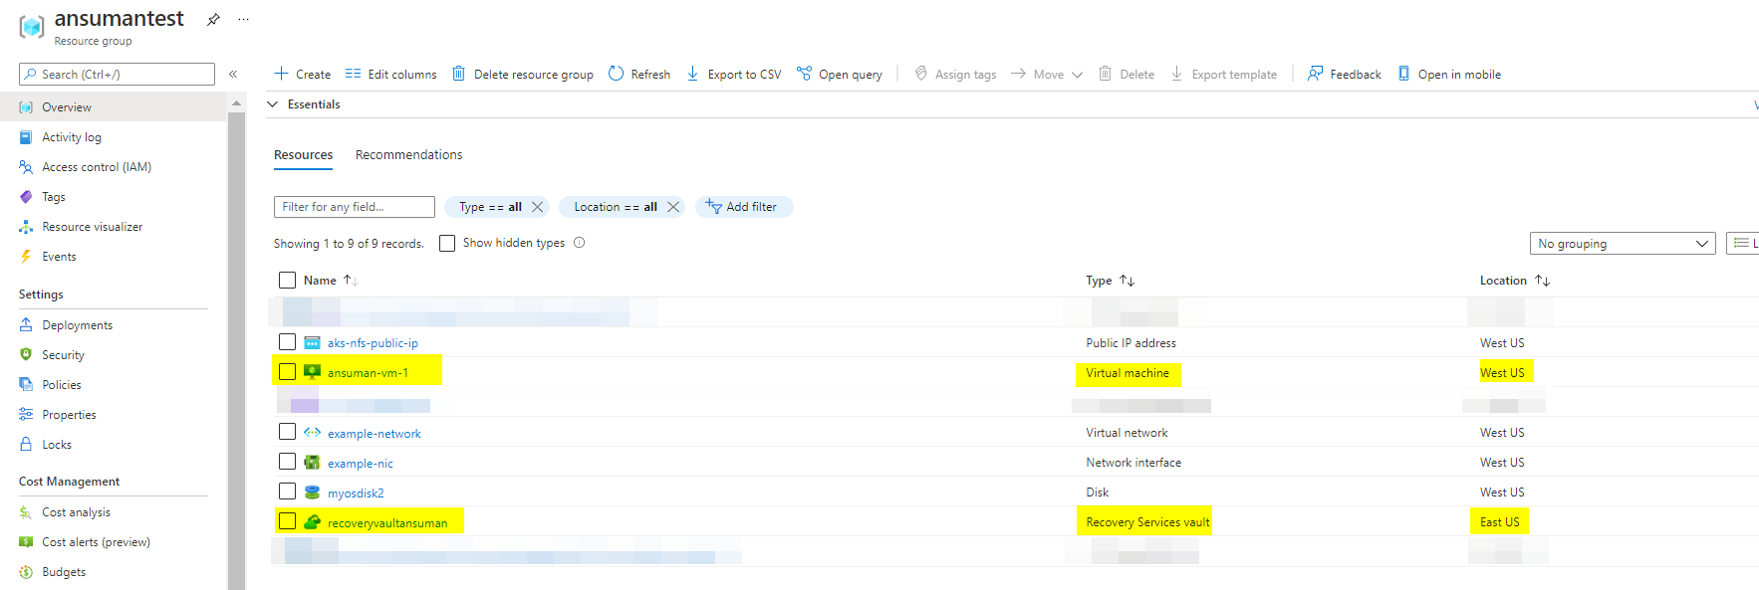1759x590 pixels.
Task: Select the Resources tab
Action: point(303,155)
